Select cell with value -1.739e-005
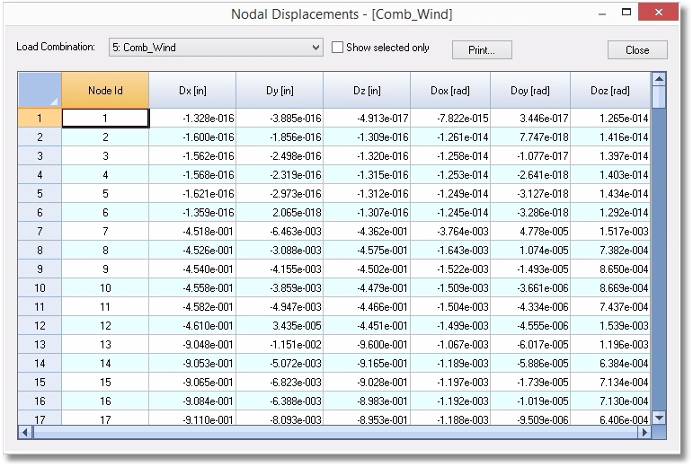Screen dimensions: 693x467 point(530,382)
